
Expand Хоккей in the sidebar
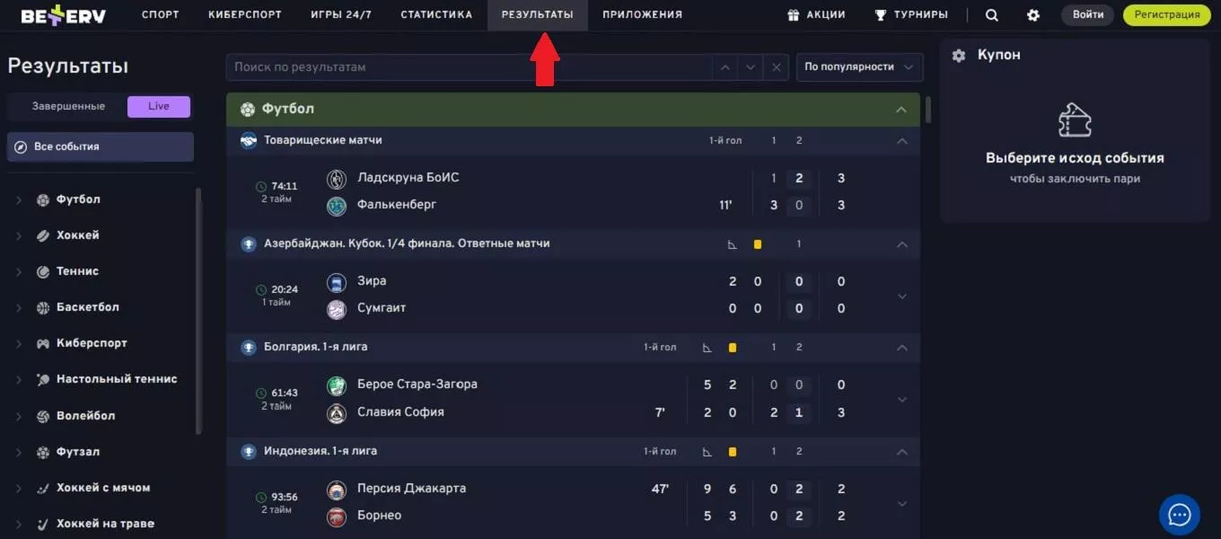[x=18, y=235]
